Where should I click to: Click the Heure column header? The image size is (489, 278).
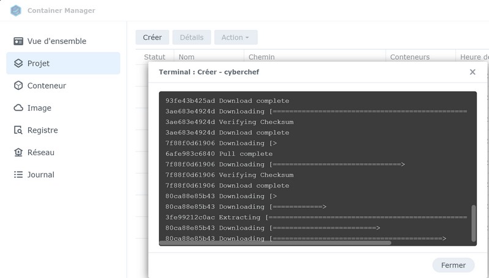click(x=474, y=57)
